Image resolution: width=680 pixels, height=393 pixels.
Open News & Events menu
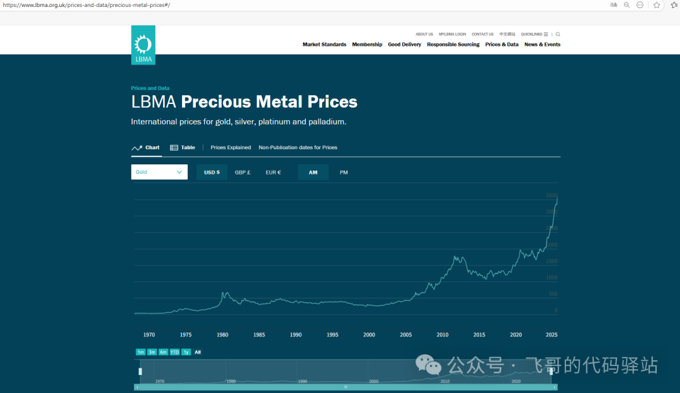coord(542,44)
